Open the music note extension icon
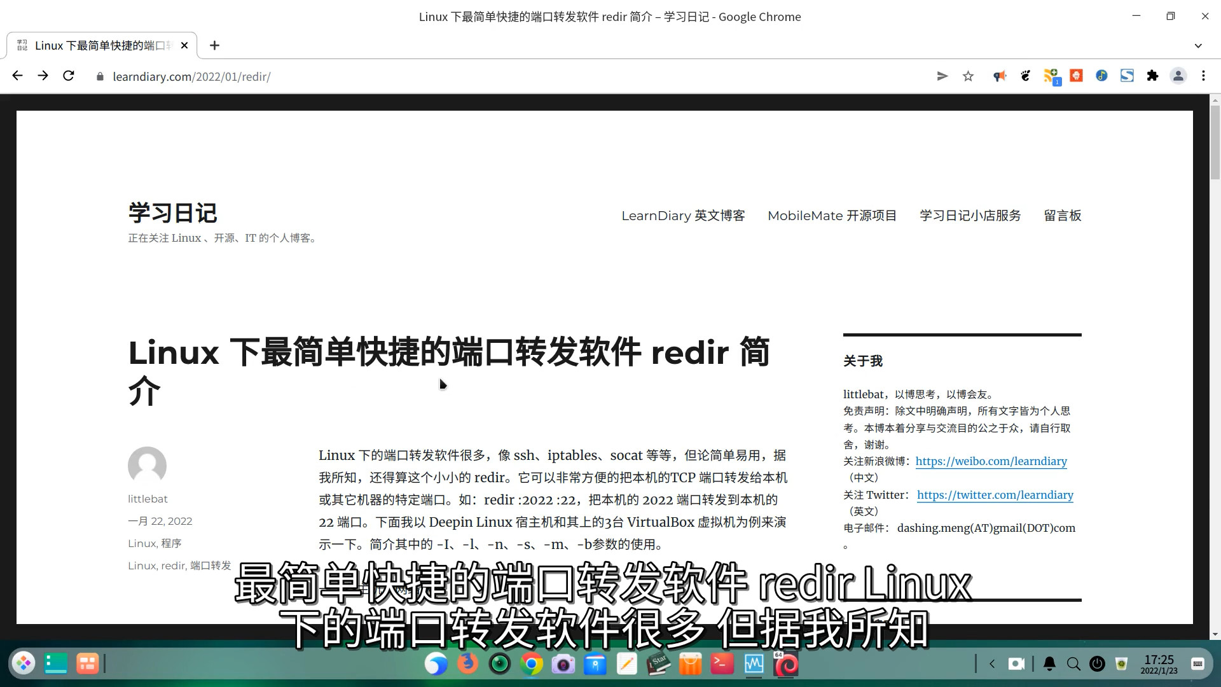The width and height of the screenshot is (1221, 687). (x=1101, y=76)
